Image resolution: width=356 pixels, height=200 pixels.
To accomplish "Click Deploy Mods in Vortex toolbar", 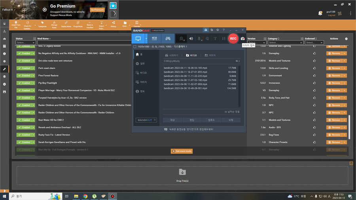I will point(66,25).
